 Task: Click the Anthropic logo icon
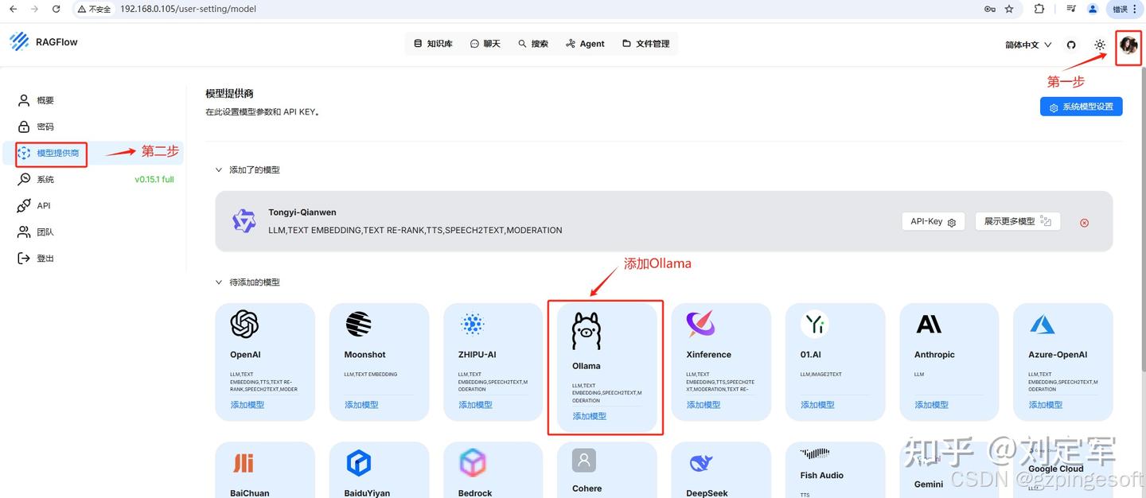929,324
